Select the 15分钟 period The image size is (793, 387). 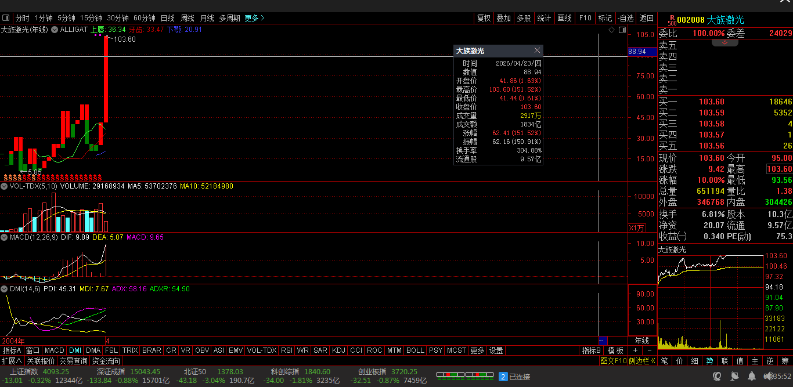91,18
